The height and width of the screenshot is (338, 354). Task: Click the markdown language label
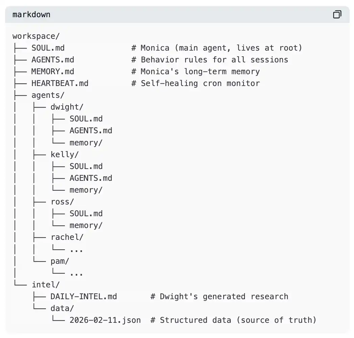(31, 15)
